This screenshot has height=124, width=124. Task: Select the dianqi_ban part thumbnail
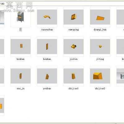100,17
